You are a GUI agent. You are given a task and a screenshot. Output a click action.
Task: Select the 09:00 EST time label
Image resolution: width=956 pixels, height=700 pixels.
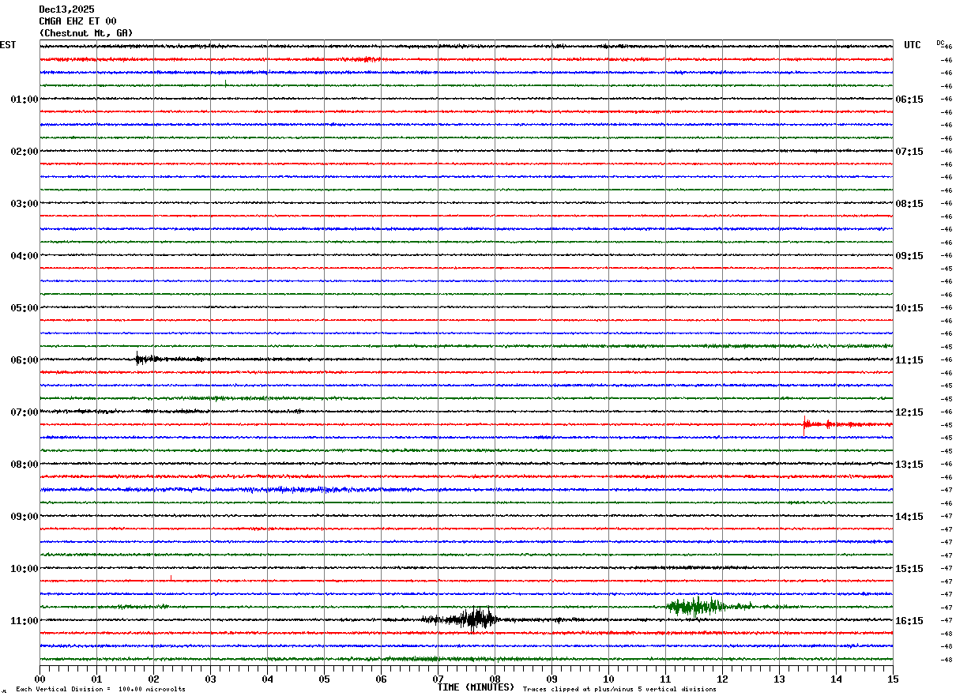pos(24,517)
